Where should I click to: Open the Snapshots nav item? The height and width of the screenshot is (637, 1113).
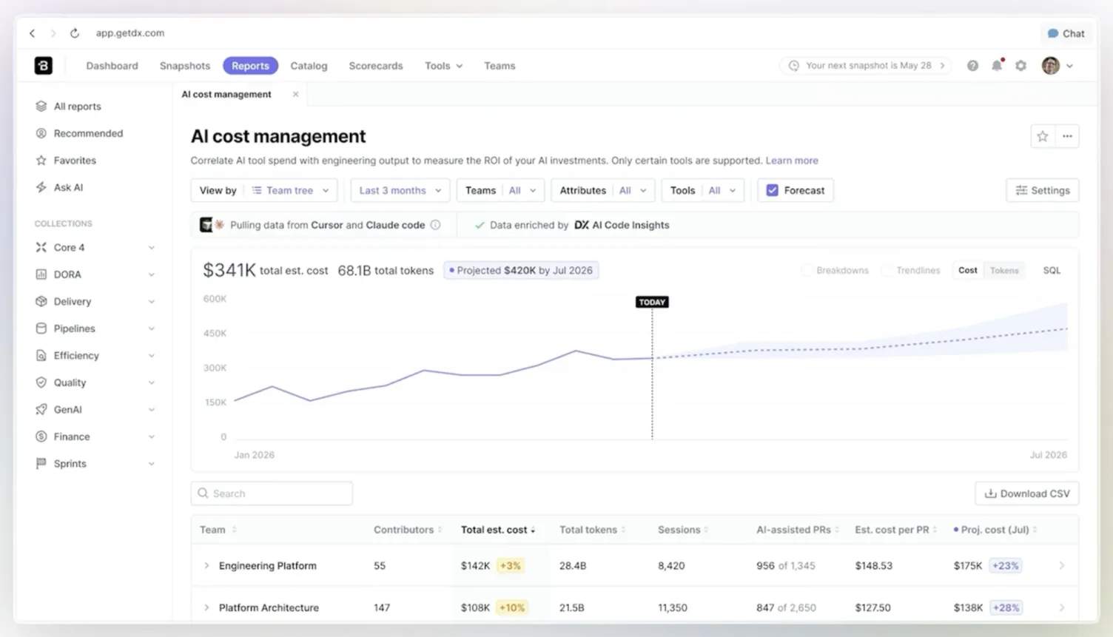click(x=185, y=66)
